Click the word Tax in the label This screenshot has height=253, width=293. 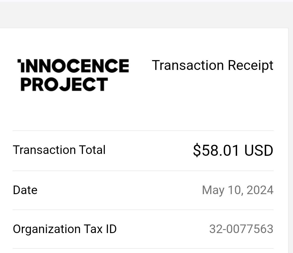[93, 229]
